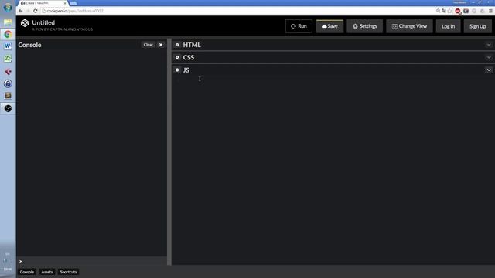Open the Windows Start orb
The width and height of the screenshot is (495, 278).
click(8, 7)
